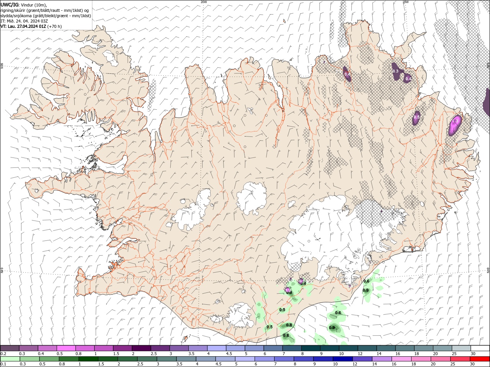490x367 pixels.
Task: Click the 8–9 dark teal swatch, top legend row
Action: (x=310, y=348)
